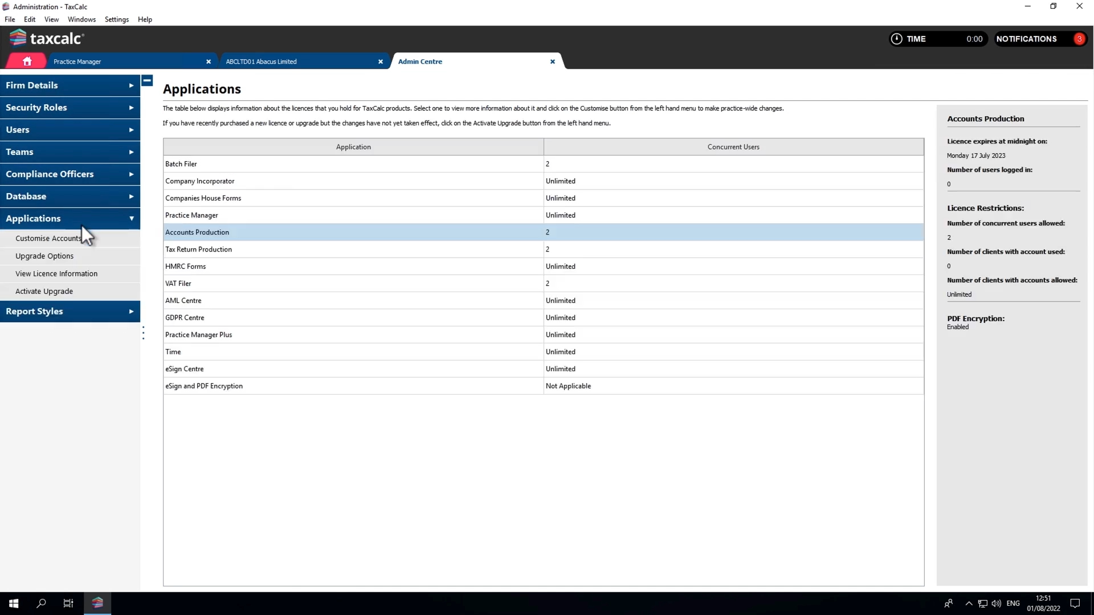Open Task View in the taskbar

[68, 603]
